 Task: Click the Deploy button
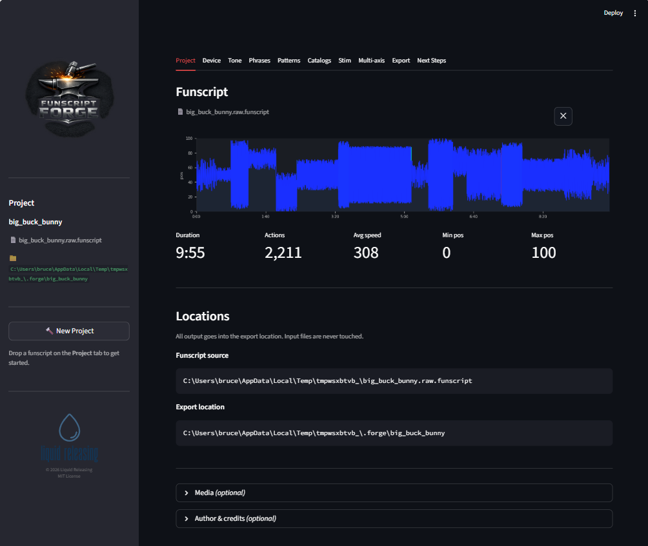[x=613, y=13]
